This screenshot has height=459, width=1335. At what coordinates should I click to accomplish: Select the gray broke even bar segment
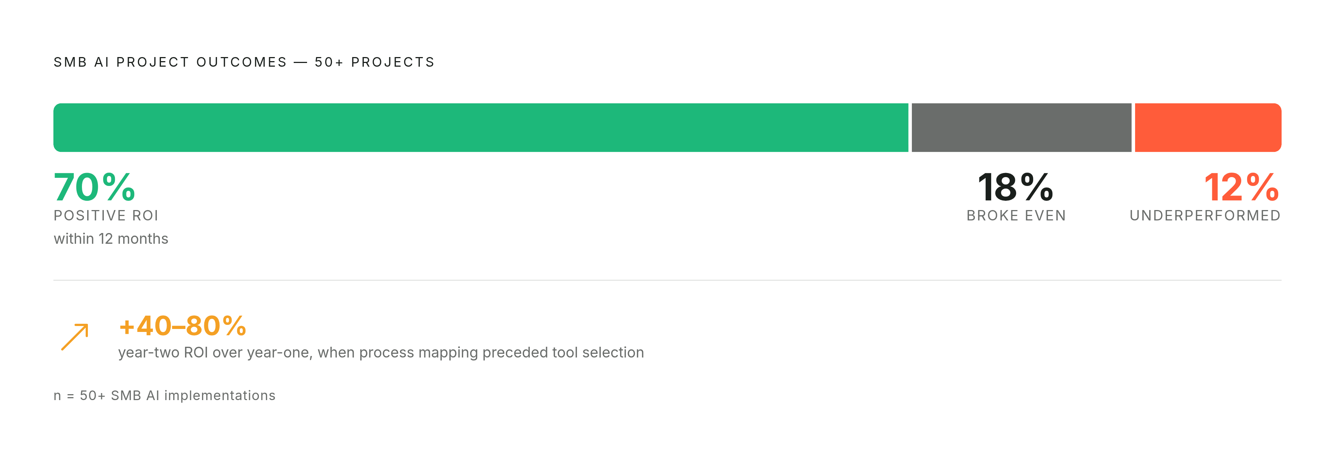pos(1022,127)
